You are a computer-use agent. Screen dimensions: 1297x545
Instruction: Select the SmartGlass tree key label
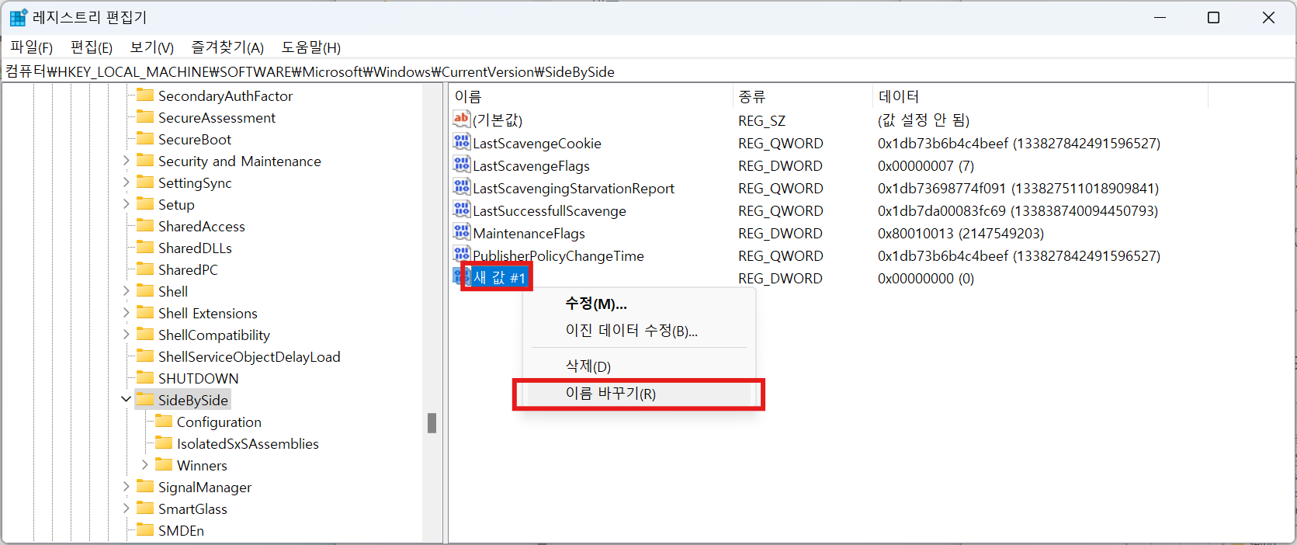[x=192, y=509]
